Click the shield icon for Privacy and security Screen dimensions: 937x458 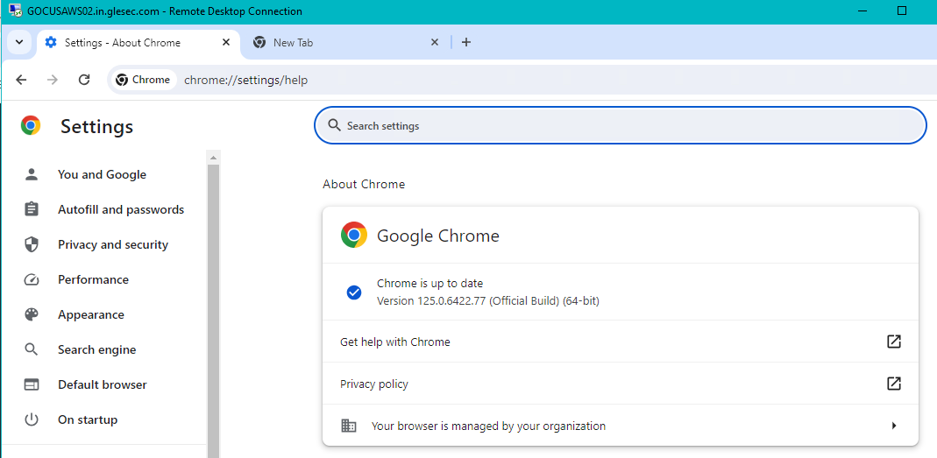pyautogui.click(x=31, y=244)
